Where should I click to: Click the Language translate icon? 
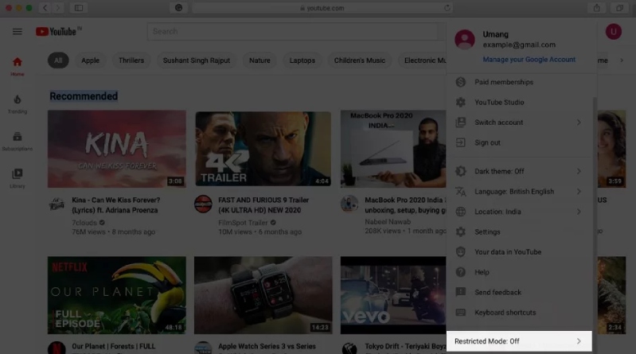click(460, 192)
